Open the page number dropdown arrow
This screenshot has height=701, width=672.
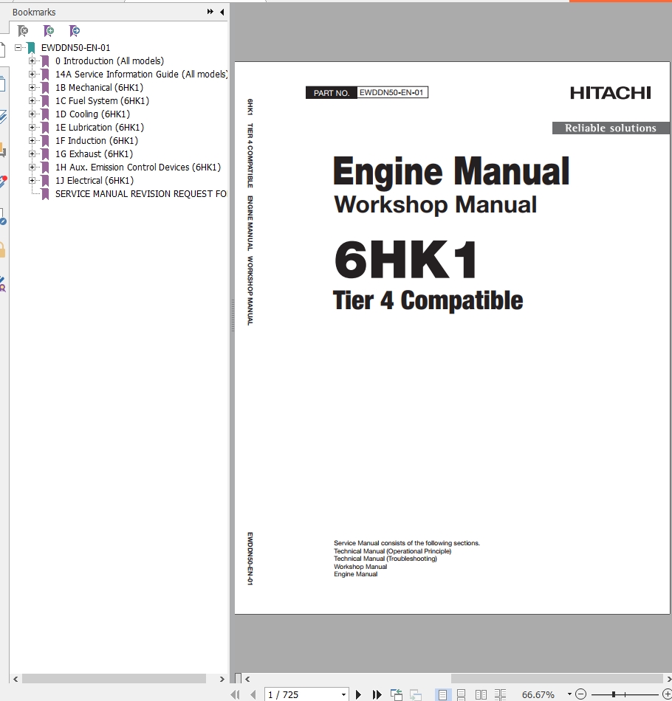pyautogui.click(x=343, y=694)
